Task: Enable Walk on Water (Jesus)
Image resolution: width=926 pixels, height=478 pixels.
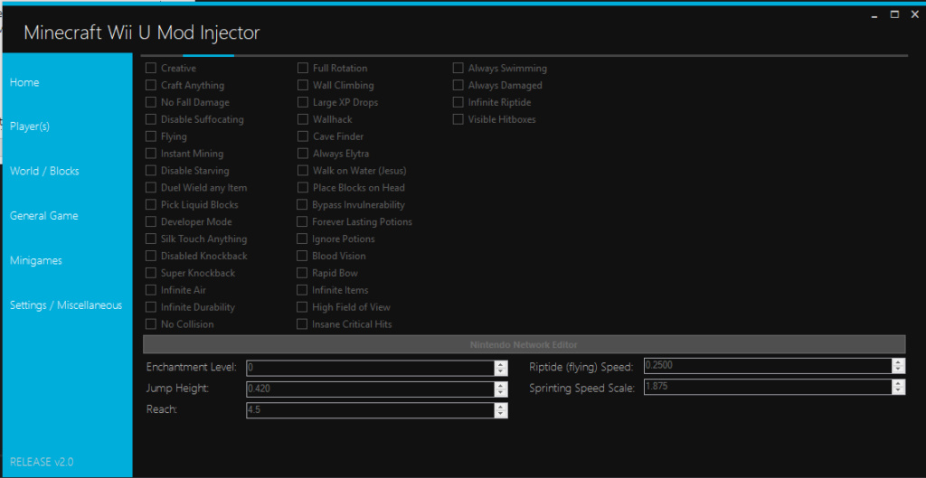Action: pos(302,171)
